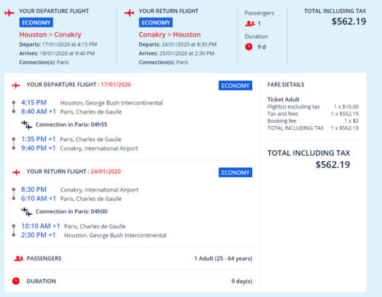Click the ECONOMY badge under return flight summary

(156, 22)
